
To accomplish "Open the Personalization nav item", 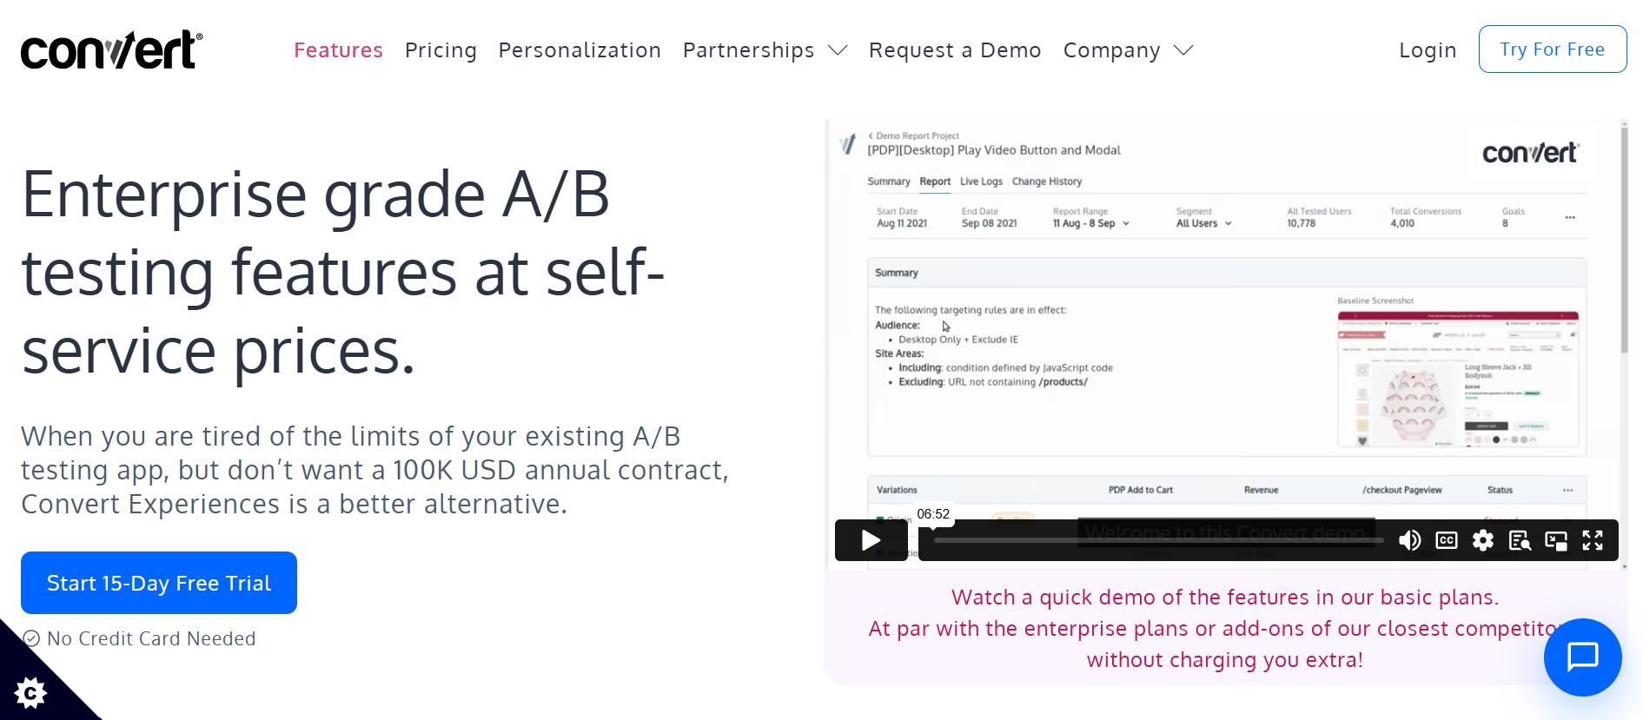I will pyautogui.click(x=580, y=50).
